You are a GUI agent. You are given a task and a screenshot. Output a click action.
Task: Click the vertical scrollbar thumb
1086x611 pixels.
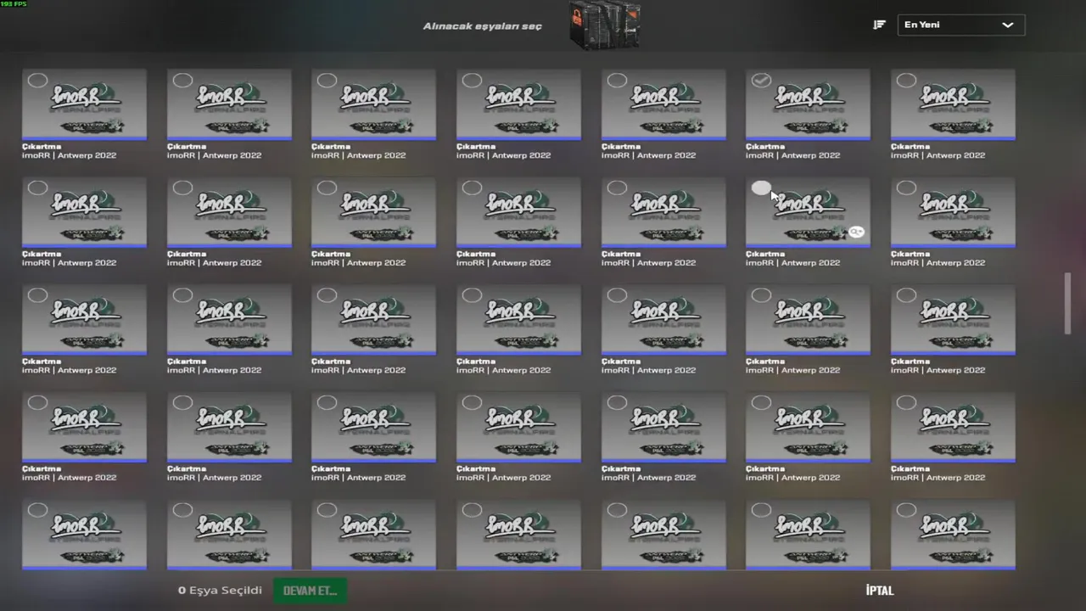pos(1067,304)
